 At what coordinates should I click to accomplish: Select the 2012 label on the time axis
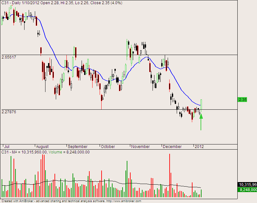click(199, 146)
